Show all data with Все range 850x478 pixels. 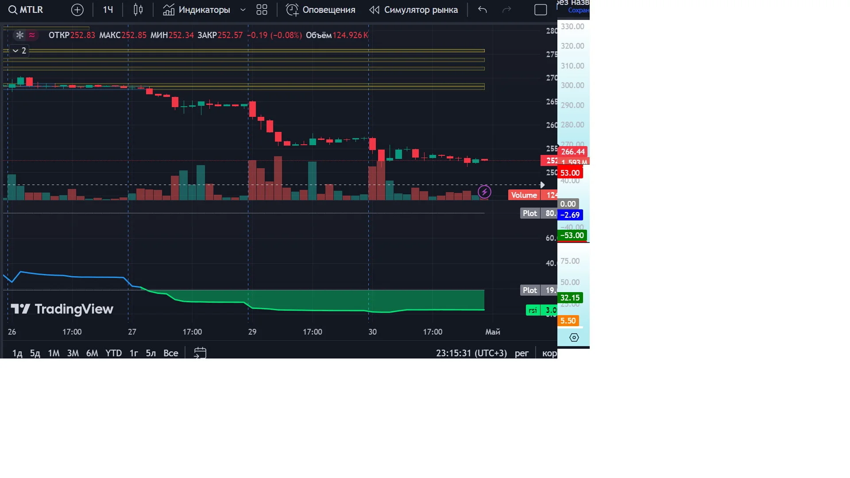[171, 353]
